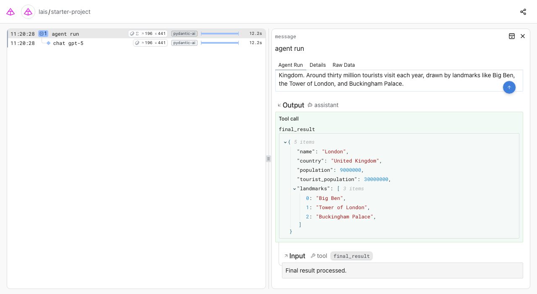Click the panel dock toggle icon

click(512, 36)
